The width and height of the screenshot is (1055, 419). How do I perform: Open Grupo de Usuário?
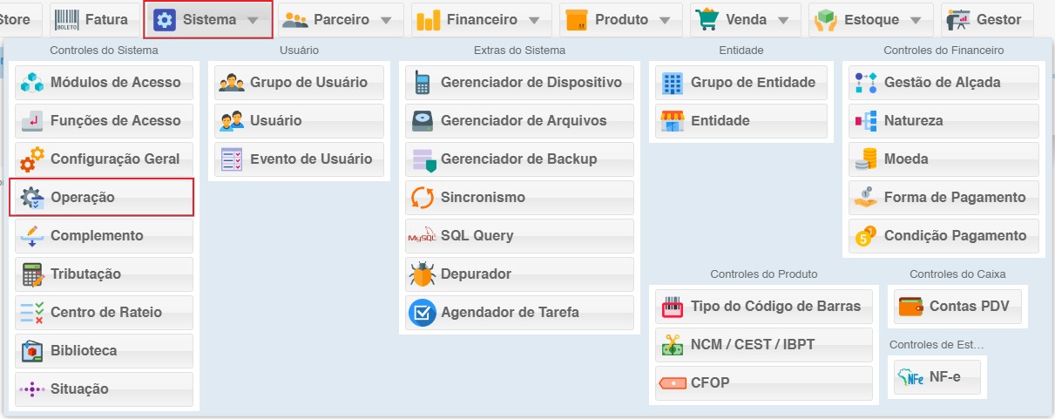296,83
